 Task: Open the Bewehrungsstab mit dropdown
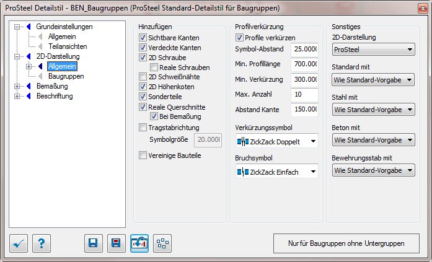[373, 170]
